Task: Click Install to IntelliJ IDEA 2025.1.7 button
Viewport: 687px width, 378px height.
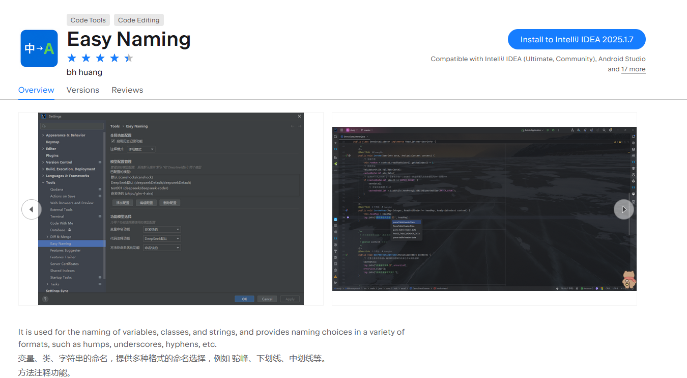Action: coord(577,39)
